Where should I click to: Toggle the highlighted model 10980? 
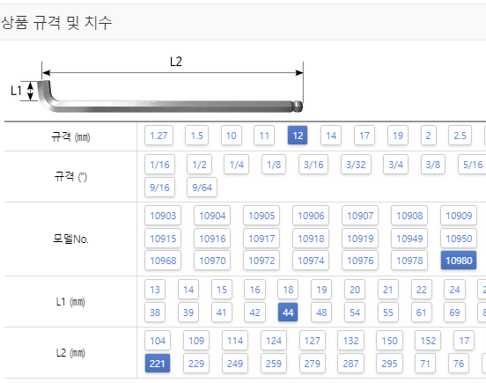(459, 261)
